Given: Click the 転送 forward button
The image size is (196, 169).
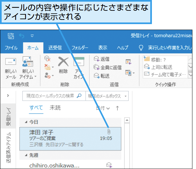Looking at the screenshot, I should (x=102, y=76).
